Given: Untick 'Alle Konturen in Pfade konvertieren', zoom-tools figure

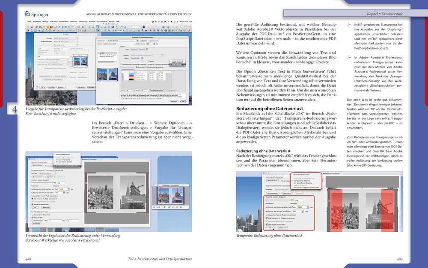Looking at the screenshot, I should click(x=32, y=199).
